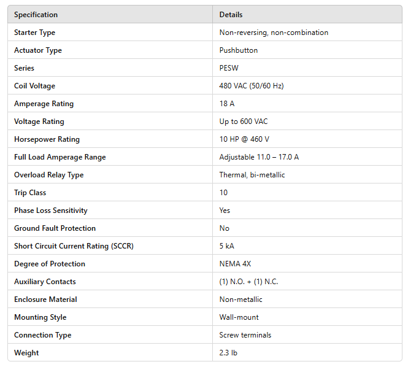Select the Pushbutton actuator value
This screenshot has height=367, width=408.
(239, 50)
